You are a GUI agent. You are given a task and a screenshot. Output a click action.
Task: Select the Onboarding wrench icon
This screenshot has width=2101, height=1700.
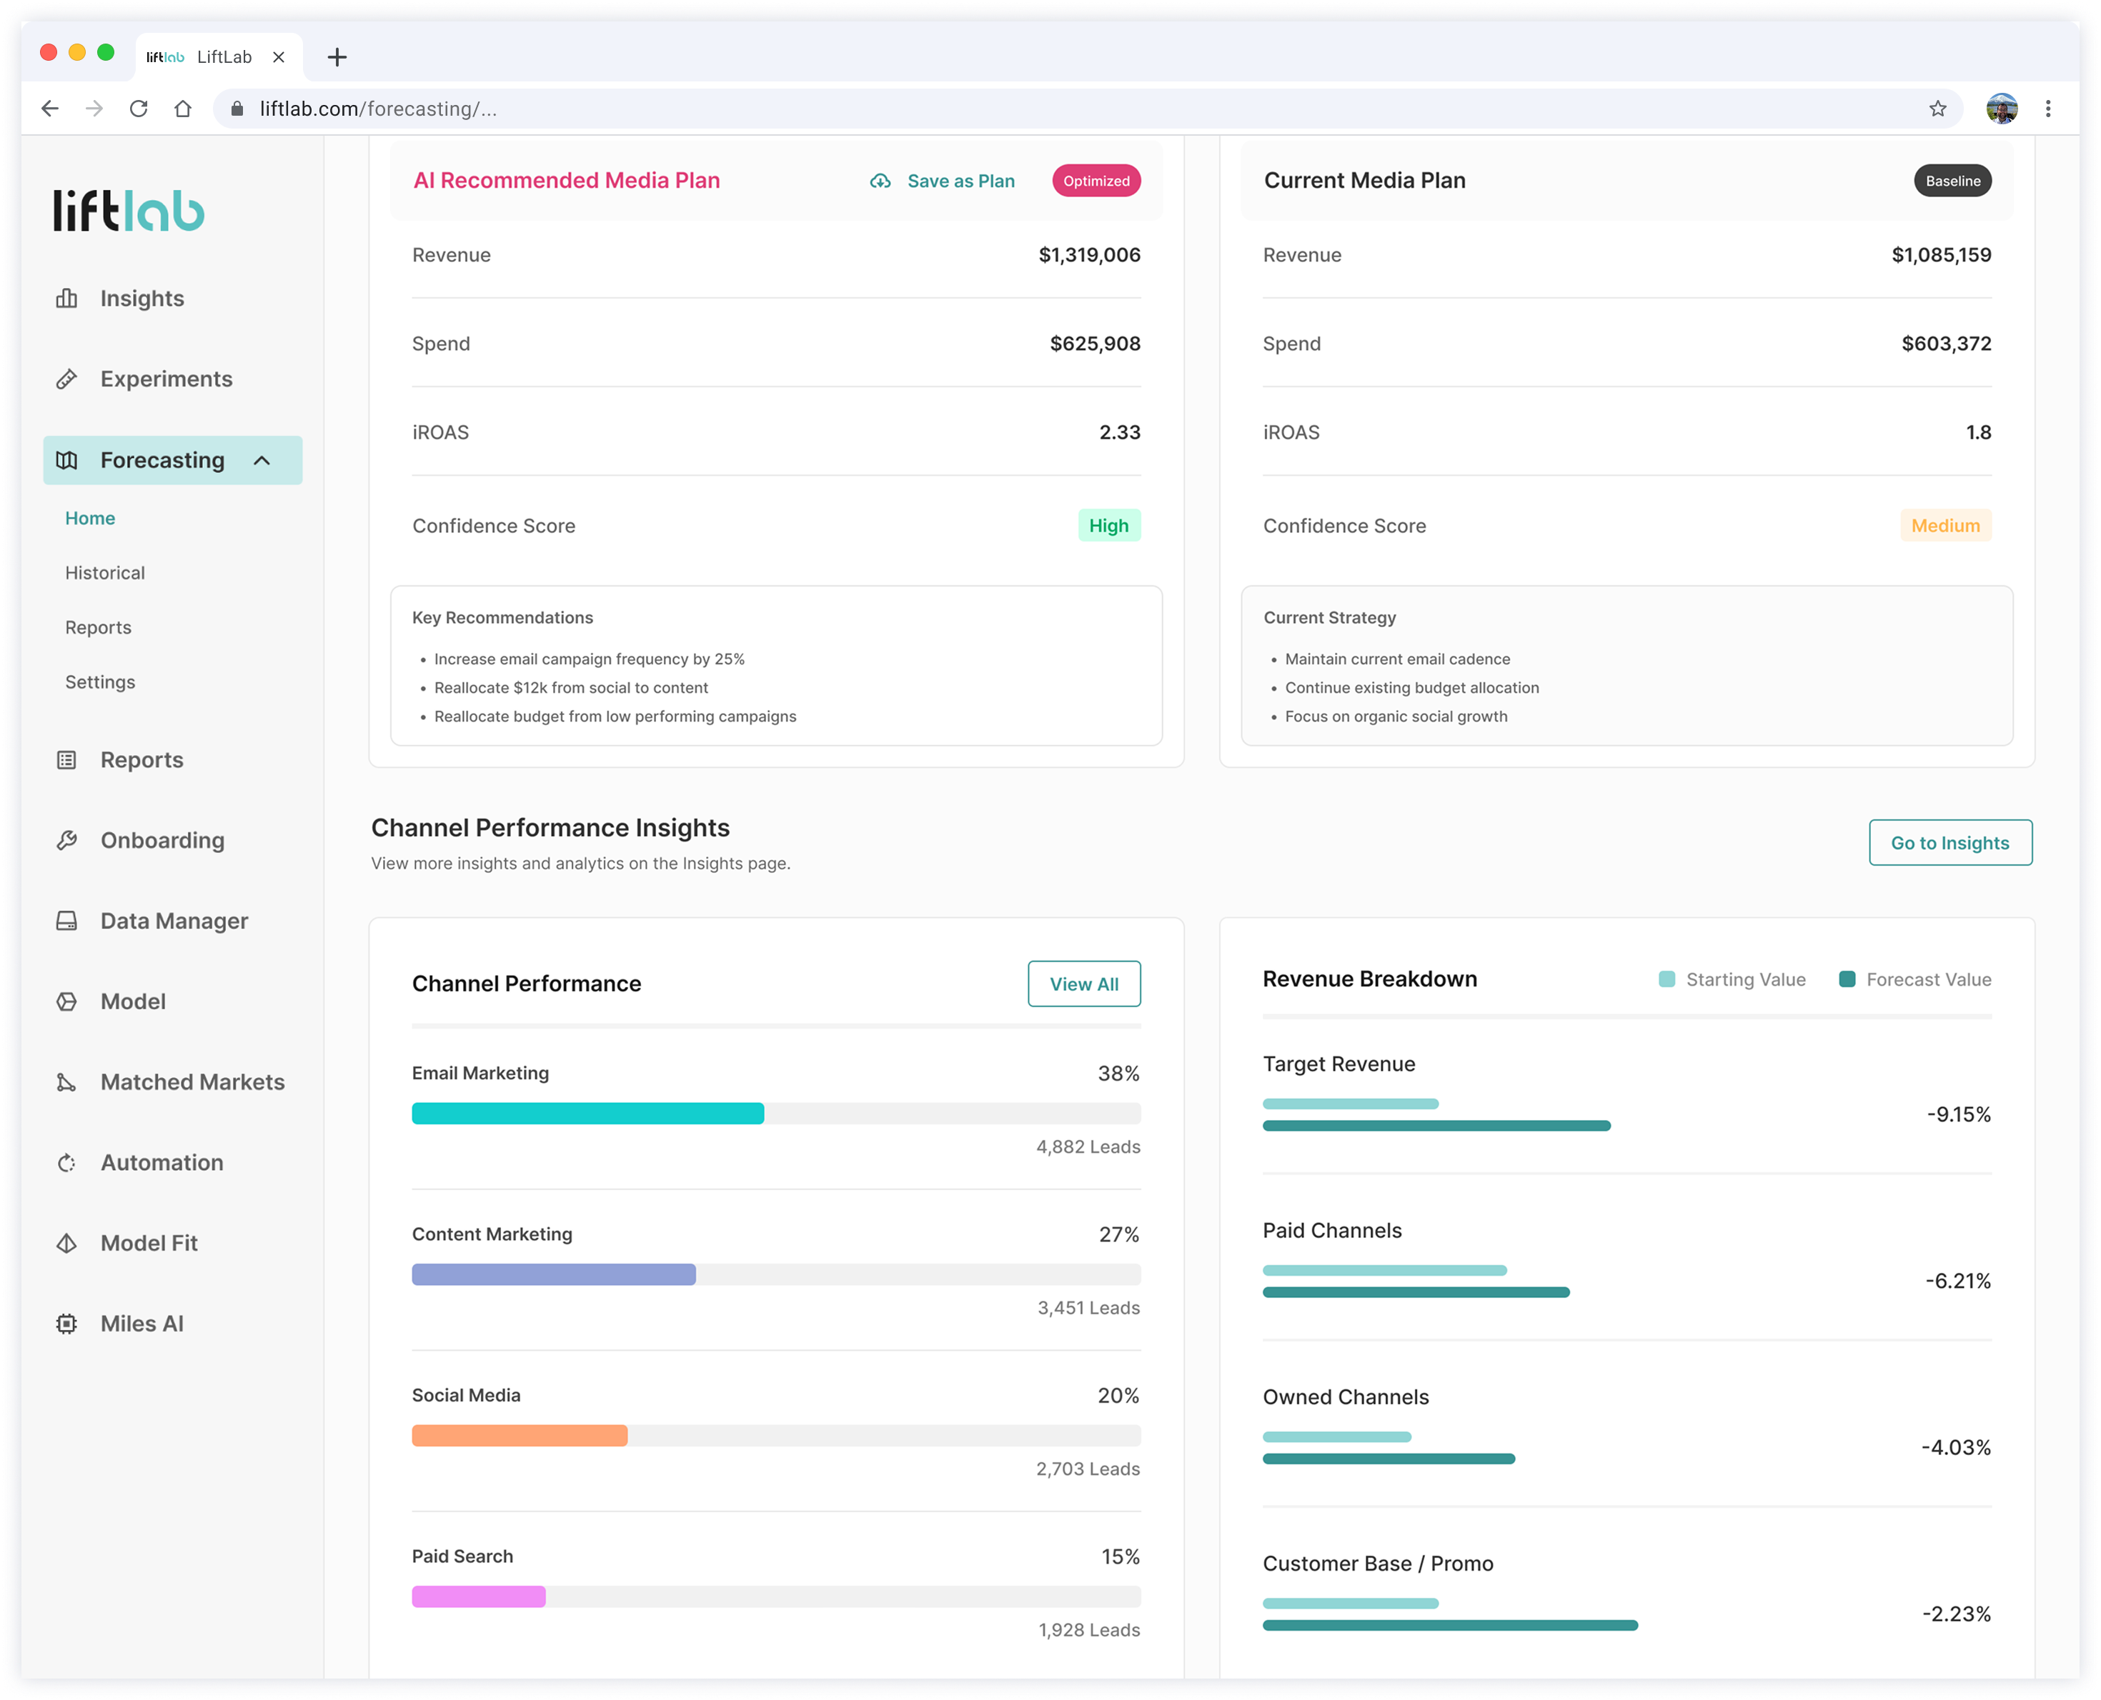point(66,840)
